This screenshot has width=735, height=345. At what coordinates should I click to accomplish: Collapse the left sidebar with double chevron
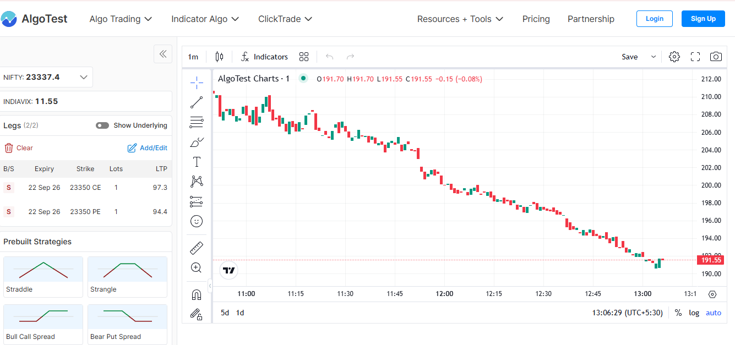click(x=163, y=54)
